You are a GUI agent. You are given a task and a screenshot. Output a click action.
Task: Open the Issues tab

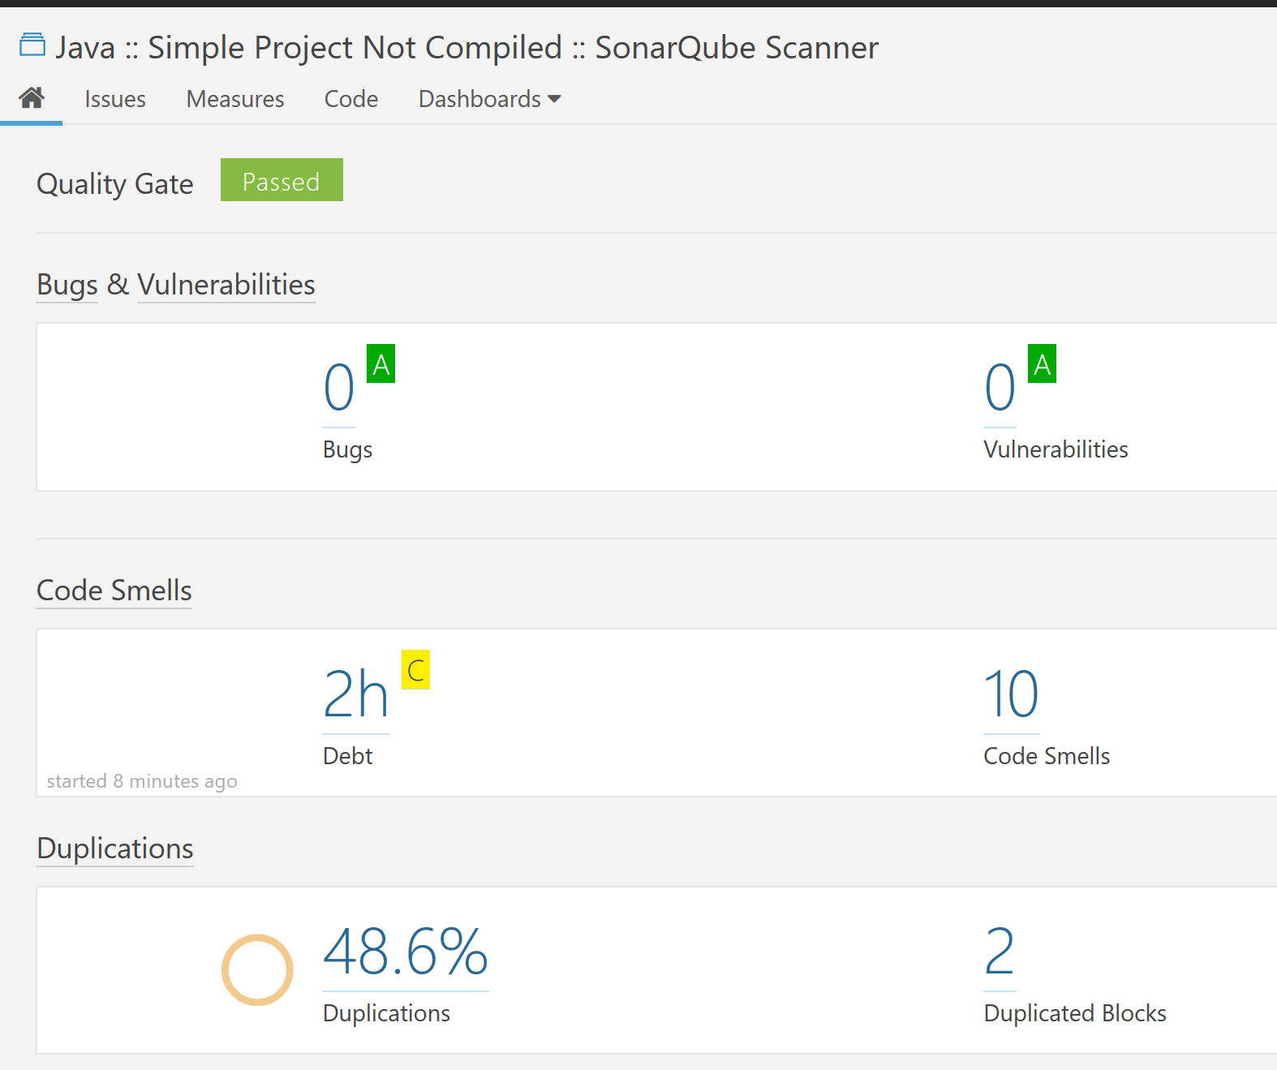(x=115, y=99)
